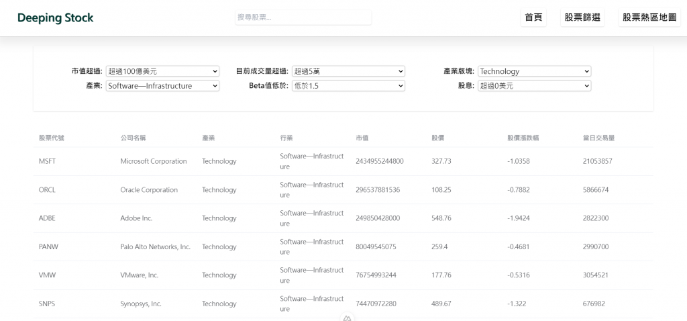Open the 股息 dropdown
This screenshot has height=321, width=687.
click(x=535, y=86)
